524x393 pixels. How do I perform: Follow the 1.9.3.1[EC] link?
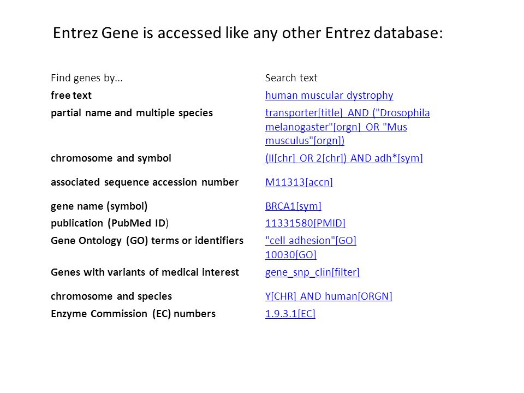point(290,314)
